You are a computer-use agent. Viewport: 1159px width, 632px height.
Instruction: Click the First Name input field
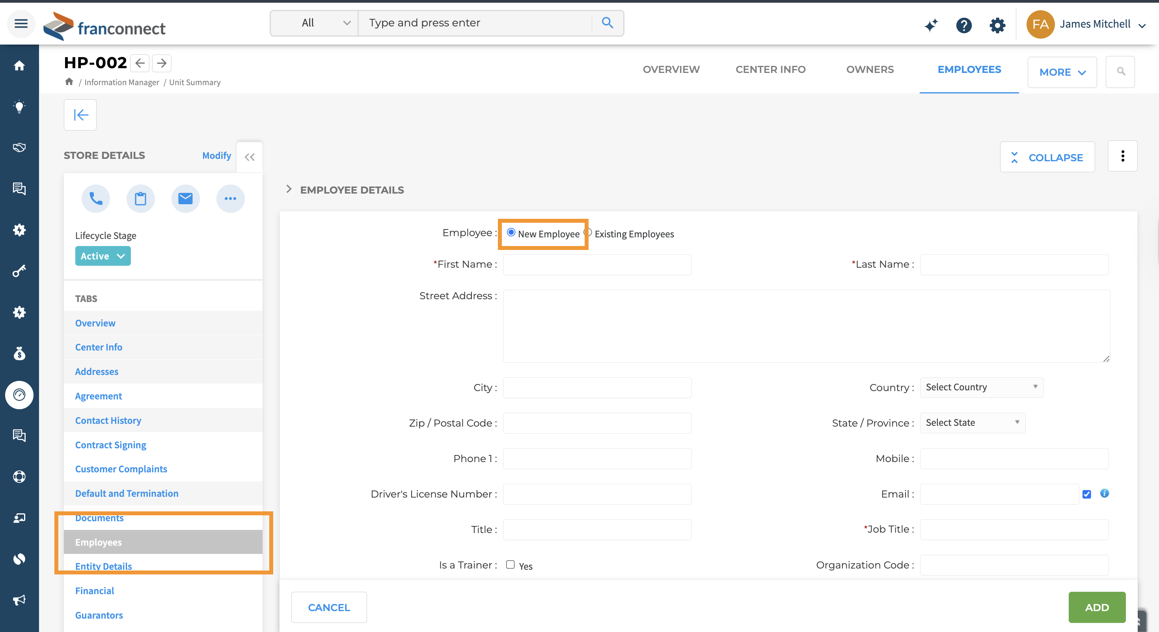pos(596,265)
